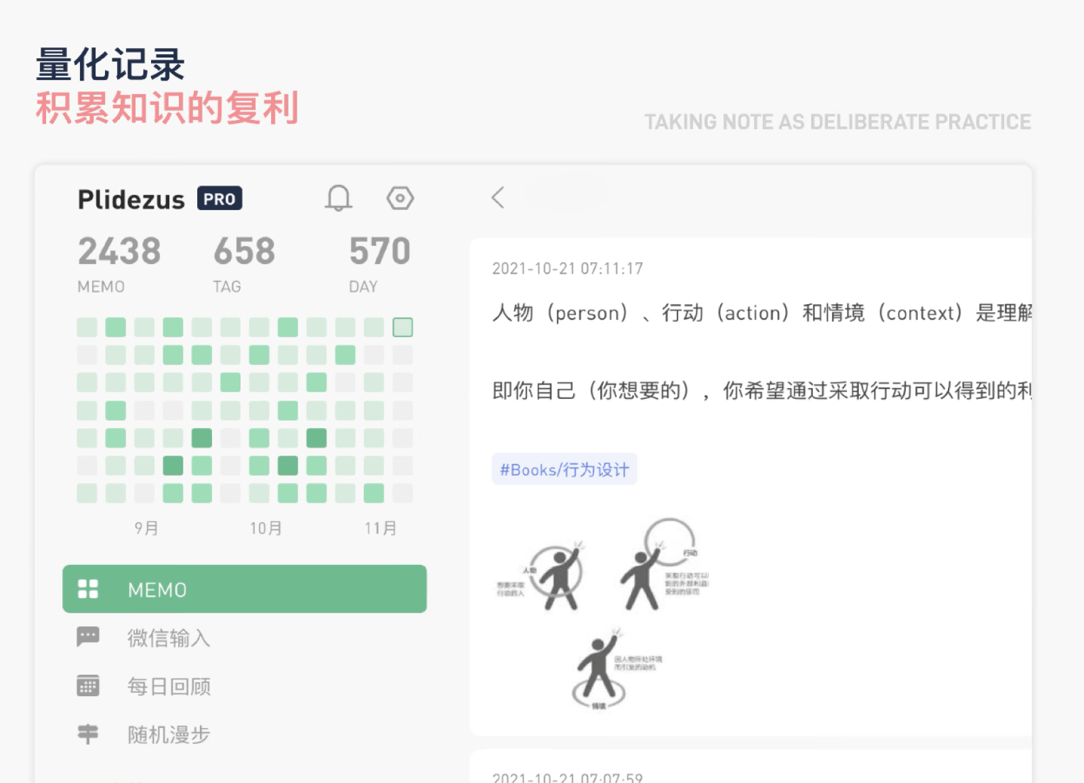Open the stick-figure diagram image

pyautogui.click(x=603, y=613)
